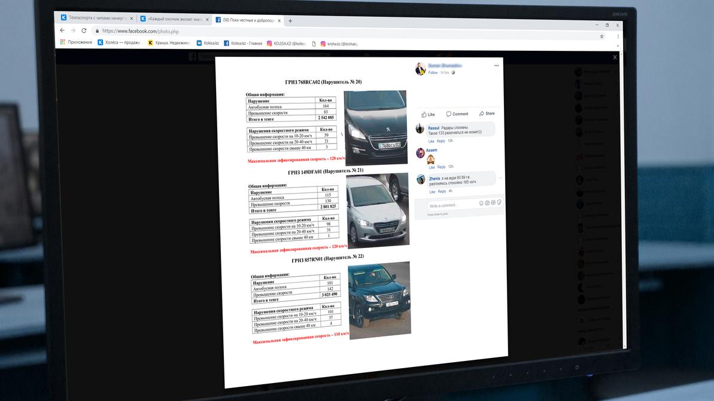Image resolution: width=714 pixels, height=401 pixels.
Task: Click the 14 hrs post timestamp
Action: [445, 73]
